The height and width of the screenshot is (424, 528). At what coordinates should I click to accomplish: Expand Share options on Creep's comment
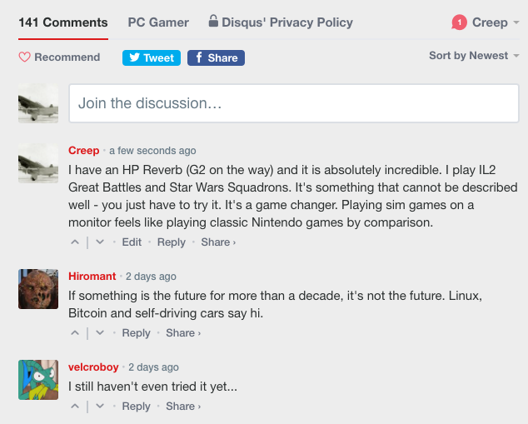[x=218, y=242]
